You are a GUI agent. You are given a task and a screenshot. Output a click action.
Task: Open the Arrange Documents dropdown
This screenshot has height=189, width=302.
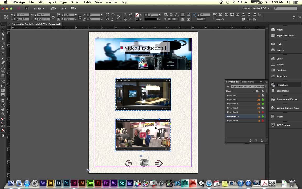click(x=73, y=8)
